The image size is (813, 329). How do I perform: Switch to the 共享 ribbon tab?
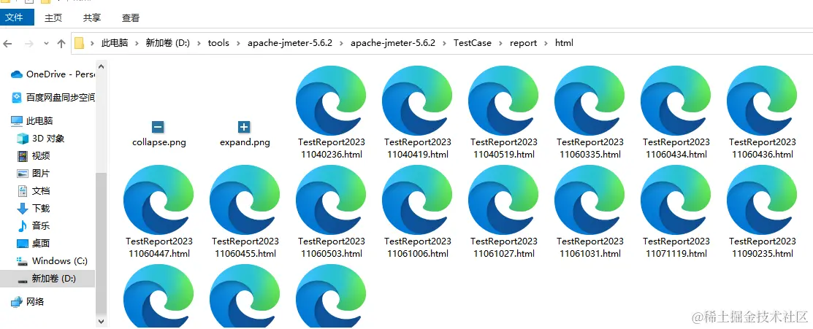[x=92, y=18]
